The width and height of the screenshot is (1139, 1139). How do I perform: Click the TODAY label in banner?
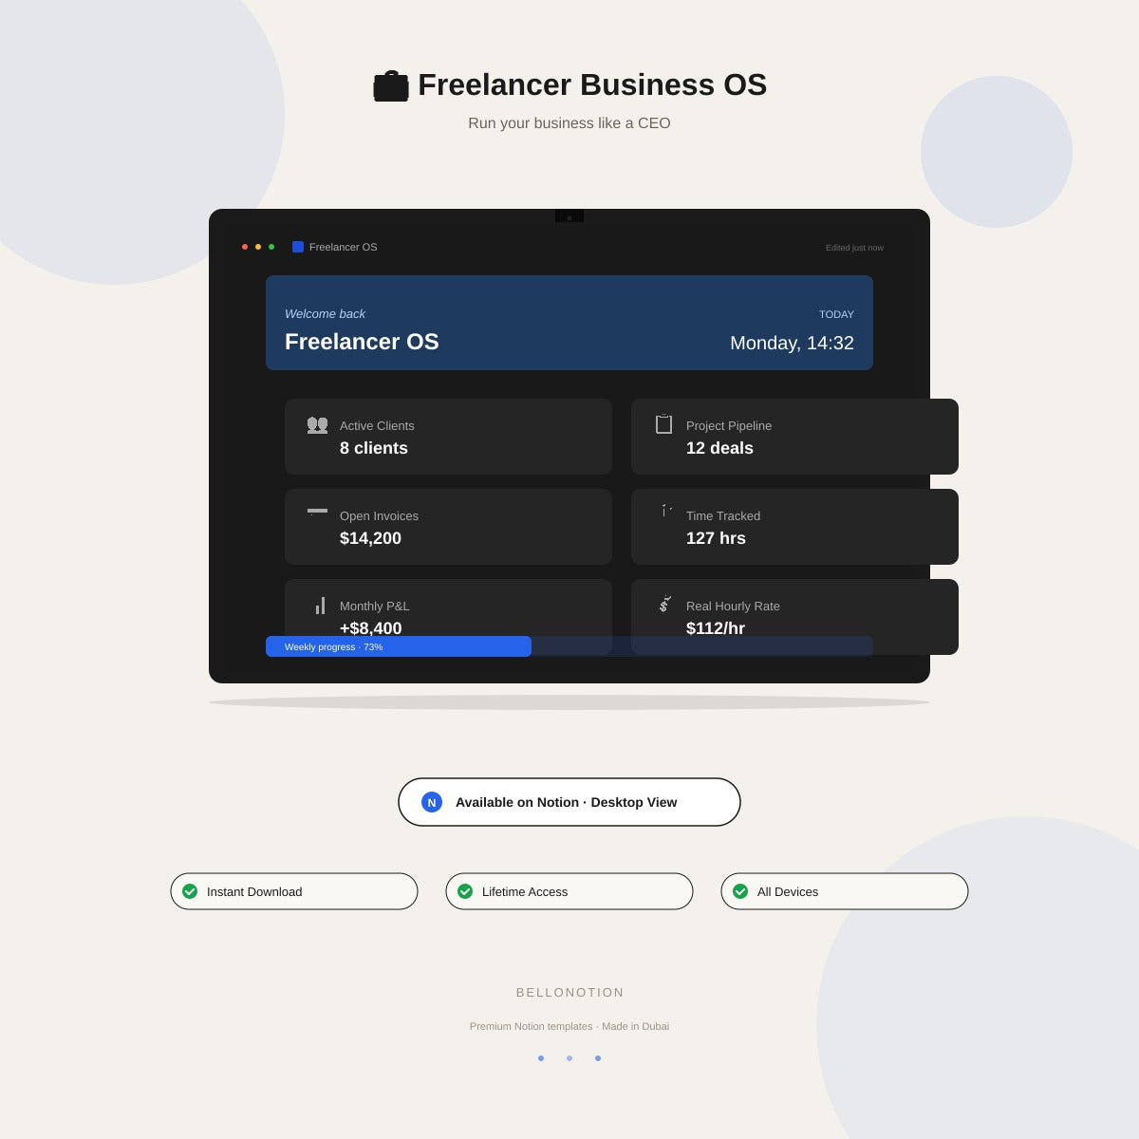click(x=836, y=314)
